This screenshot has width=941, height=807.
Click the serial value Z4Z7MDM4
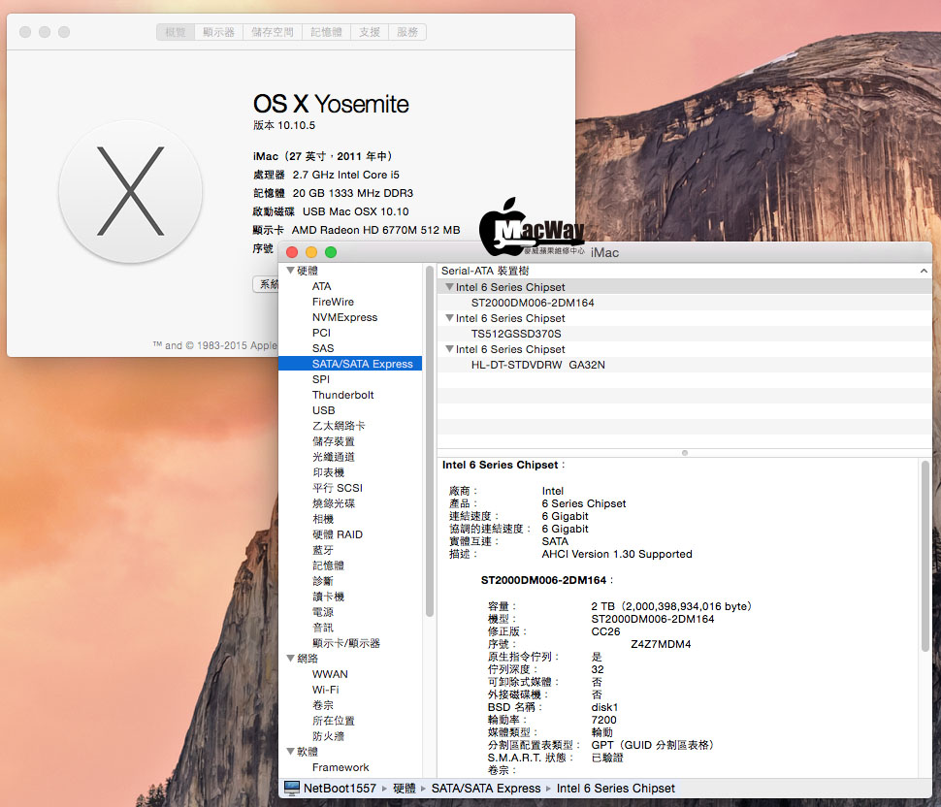[661, 644]
